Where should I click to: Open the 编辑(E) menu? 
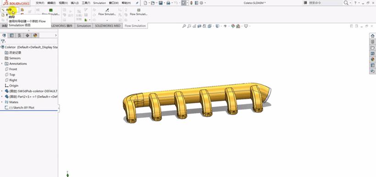[51, 3]
